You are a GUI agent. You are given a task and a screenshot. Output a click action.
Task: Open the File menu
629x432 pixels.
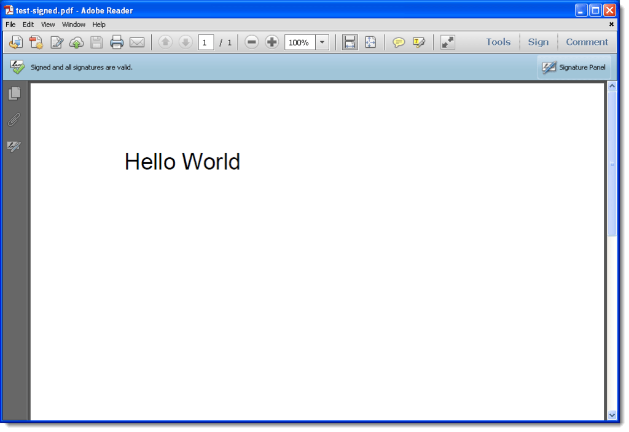point(10,25)
